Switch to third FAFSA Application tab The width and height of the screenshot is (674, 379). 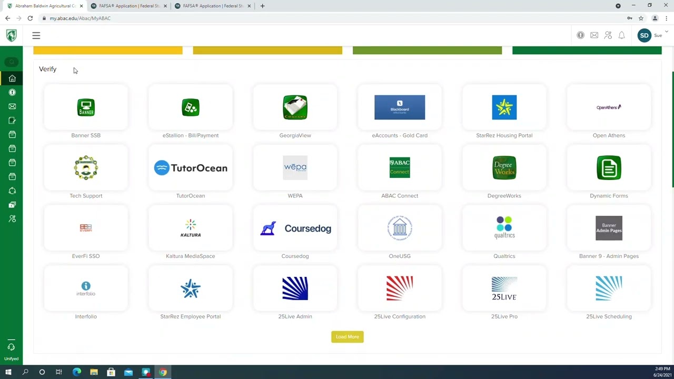coord(213,6)
